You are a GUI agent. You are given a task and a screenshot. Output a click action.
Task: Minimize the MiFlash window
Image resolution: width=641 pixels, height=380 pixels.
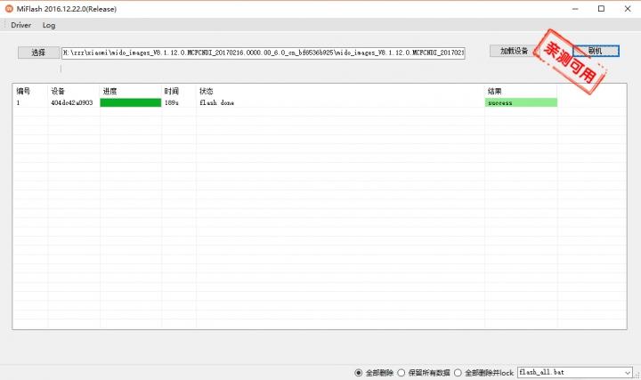pyautogui.click(x=575, y=9)
